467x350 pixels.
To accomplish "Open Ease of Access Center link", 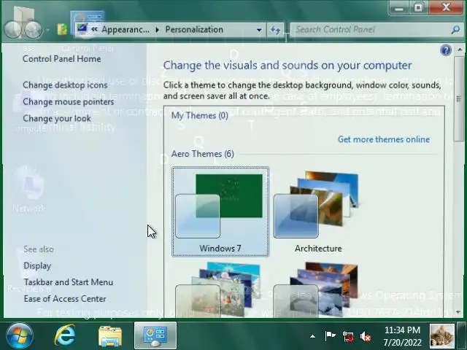I will point(65,299).
